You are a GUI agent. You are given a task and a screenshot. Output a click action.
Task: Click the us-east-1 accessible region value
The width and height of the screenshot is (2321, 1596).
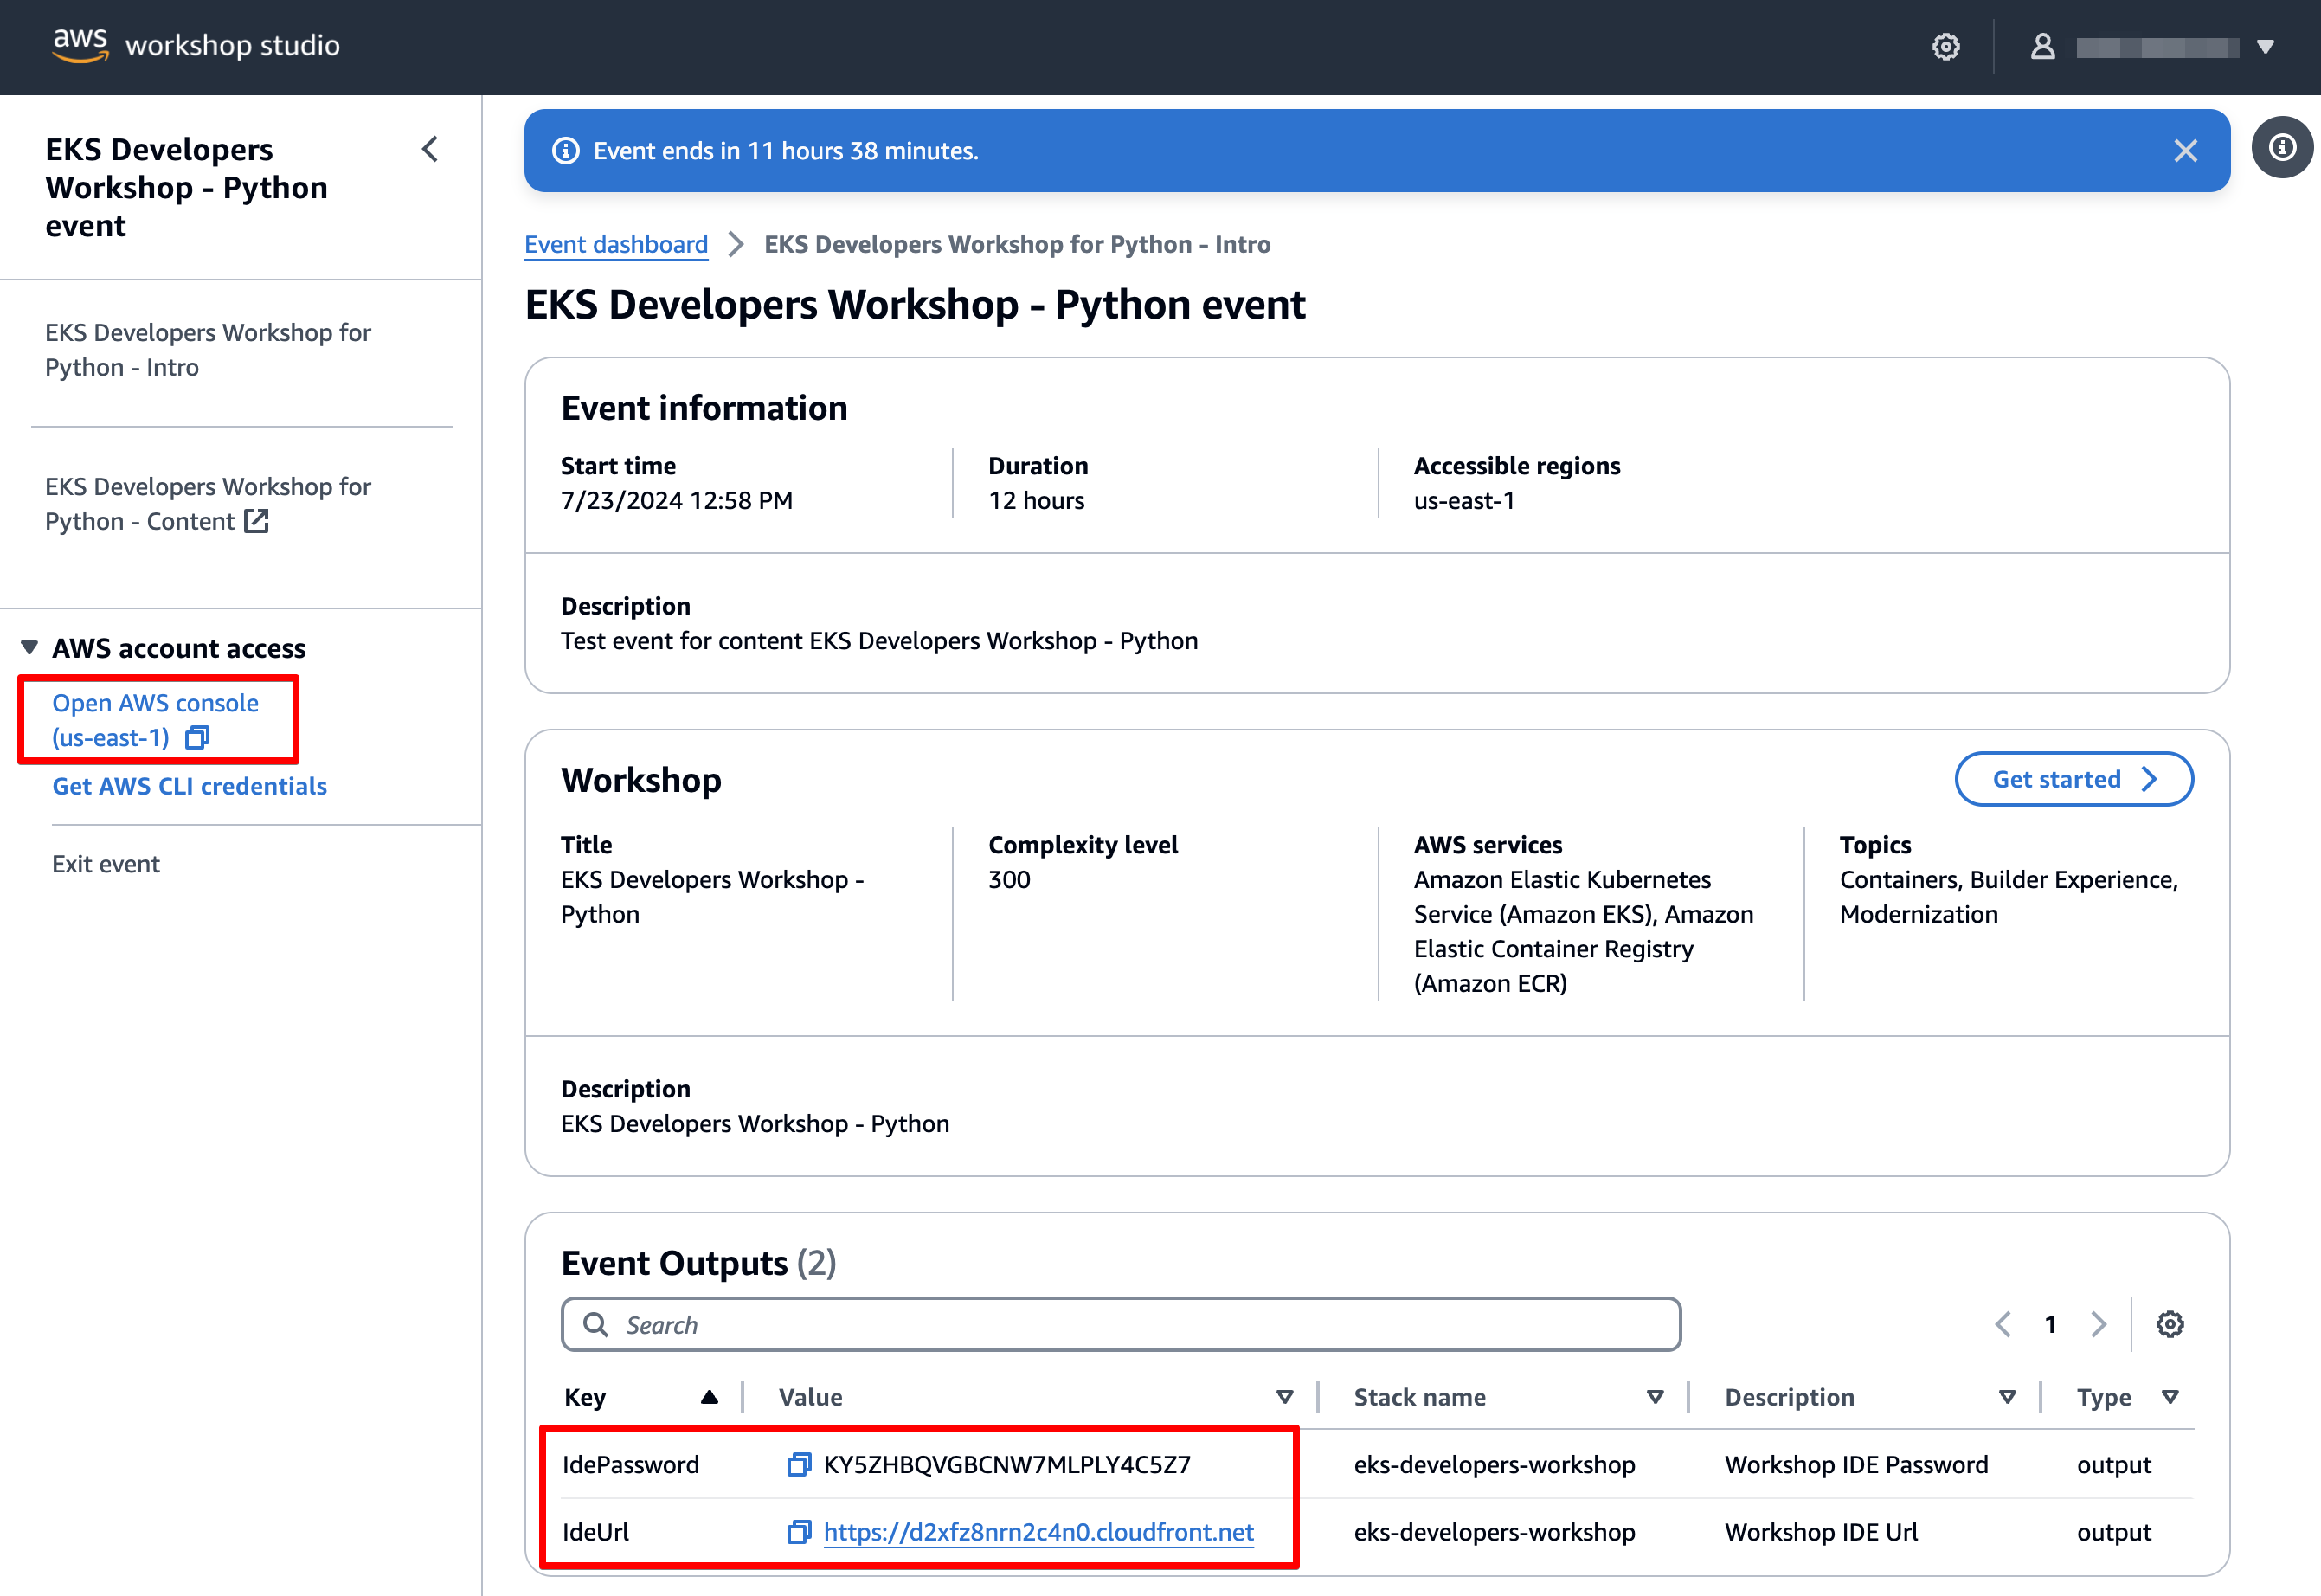1464,500
